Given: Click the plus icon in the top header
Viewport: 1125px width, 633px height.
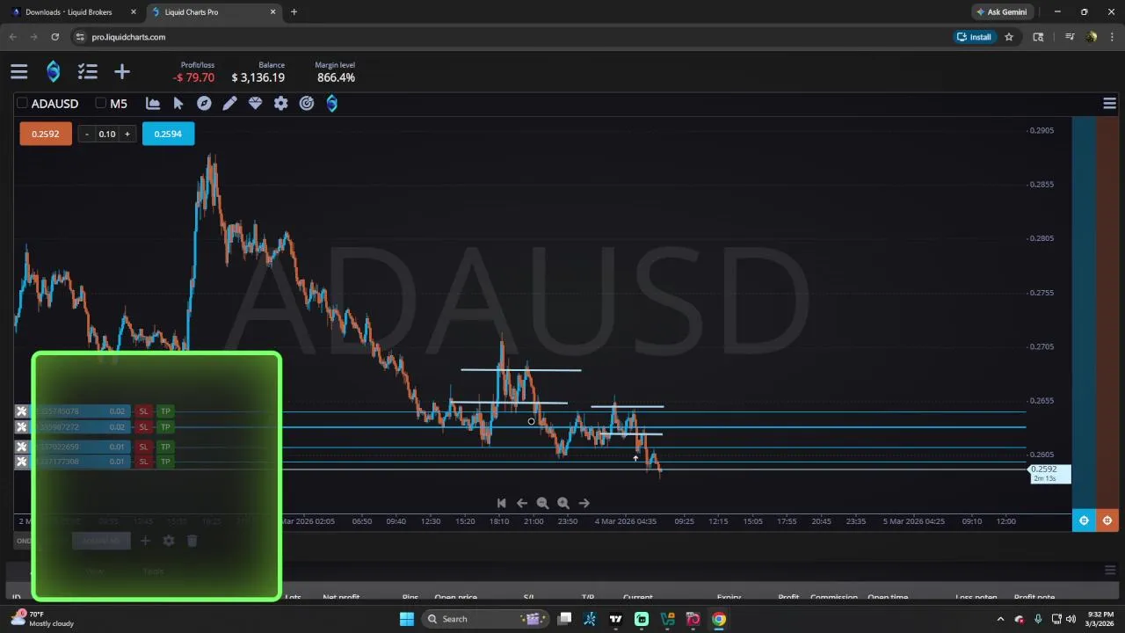Looking at the screenshot, I should click(x=121, y=72).
